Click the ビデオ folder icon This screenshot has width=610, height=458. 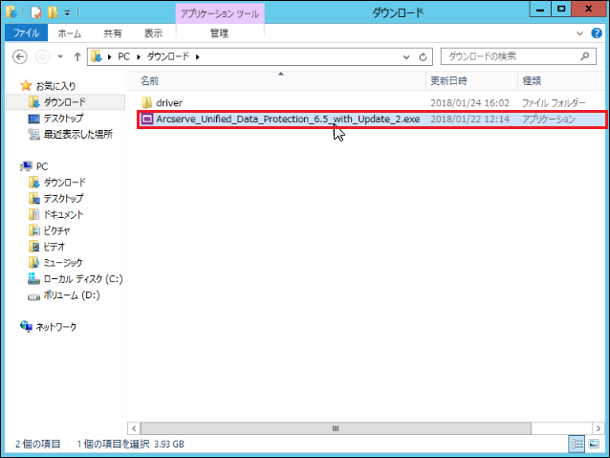tap(33, 247)
